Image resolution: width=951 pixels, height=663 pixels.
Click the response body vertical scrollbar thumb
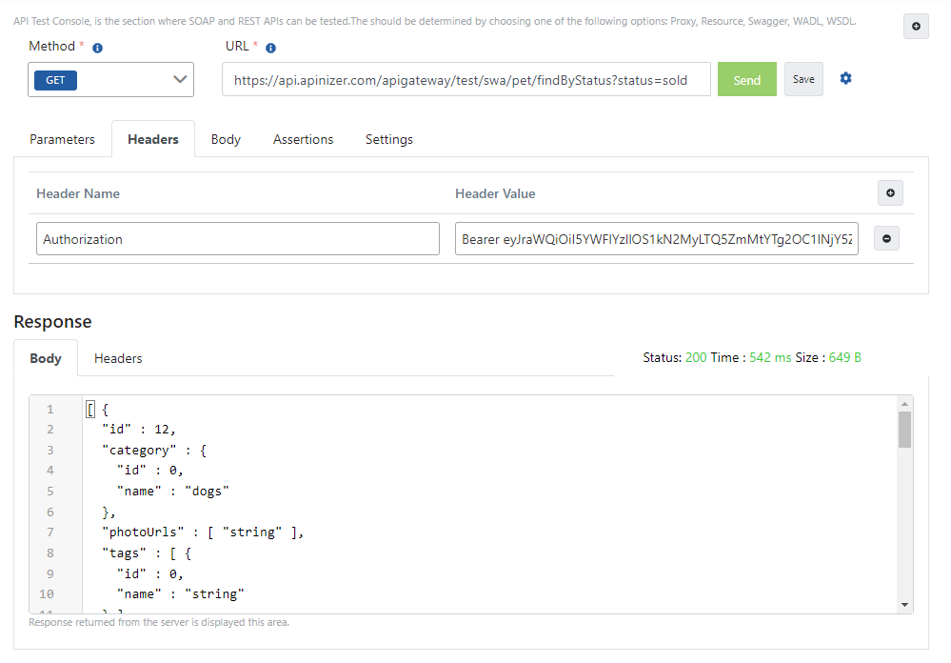click(904, 430)
